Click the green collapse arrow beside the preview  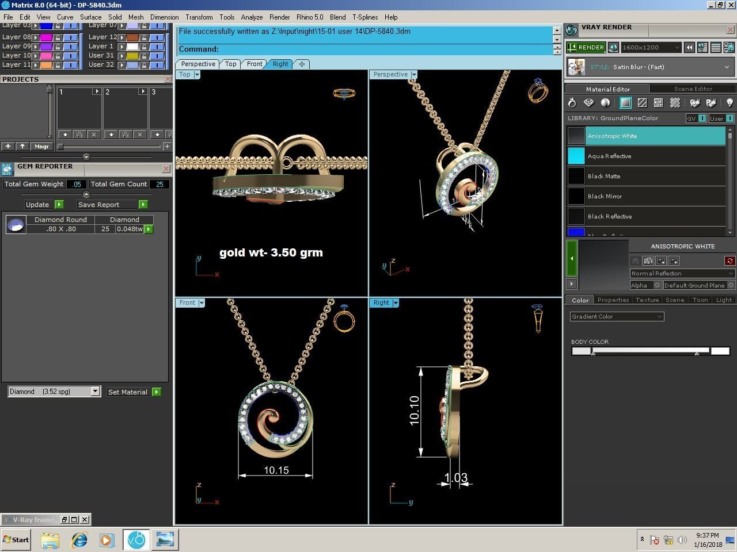click(572, 258)
